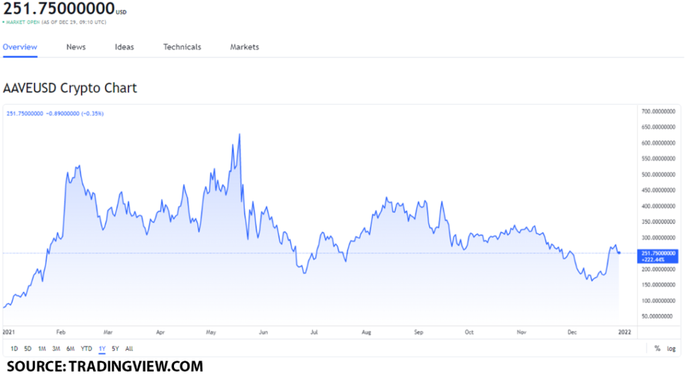The width and height of the screenshot is (685, 374).
Task: Select the 1D time range
Action: pyautogui.click(x=14, y=349)
